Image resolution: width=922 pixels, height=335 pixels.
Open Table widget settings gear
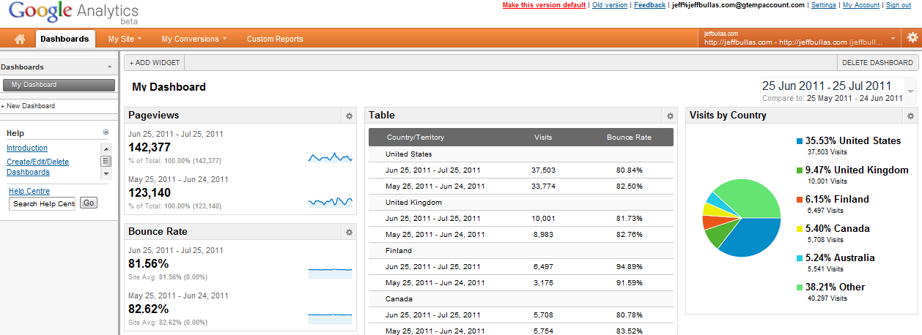[669, 116]
